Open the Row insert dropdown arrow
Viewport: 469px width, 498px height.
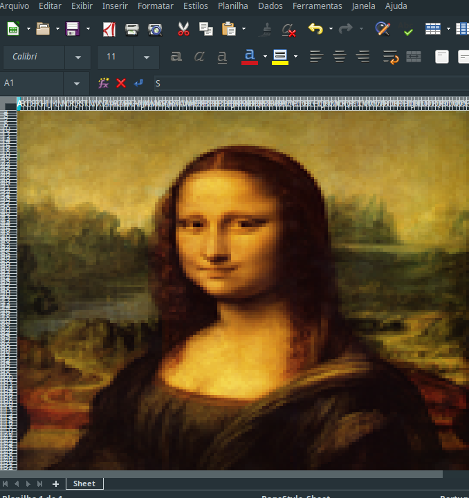[x=448, y=29]
